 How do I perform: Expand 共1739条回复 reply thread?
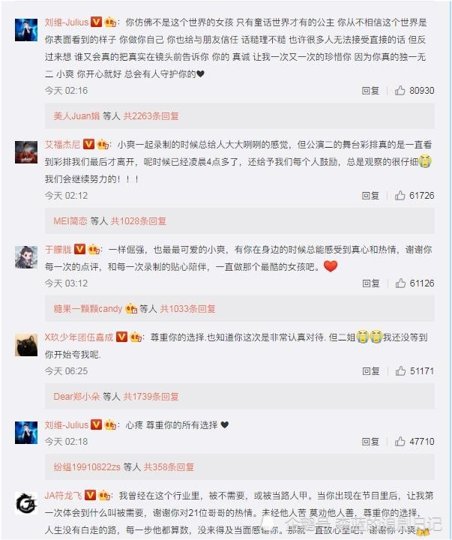[x=151, y=397]
